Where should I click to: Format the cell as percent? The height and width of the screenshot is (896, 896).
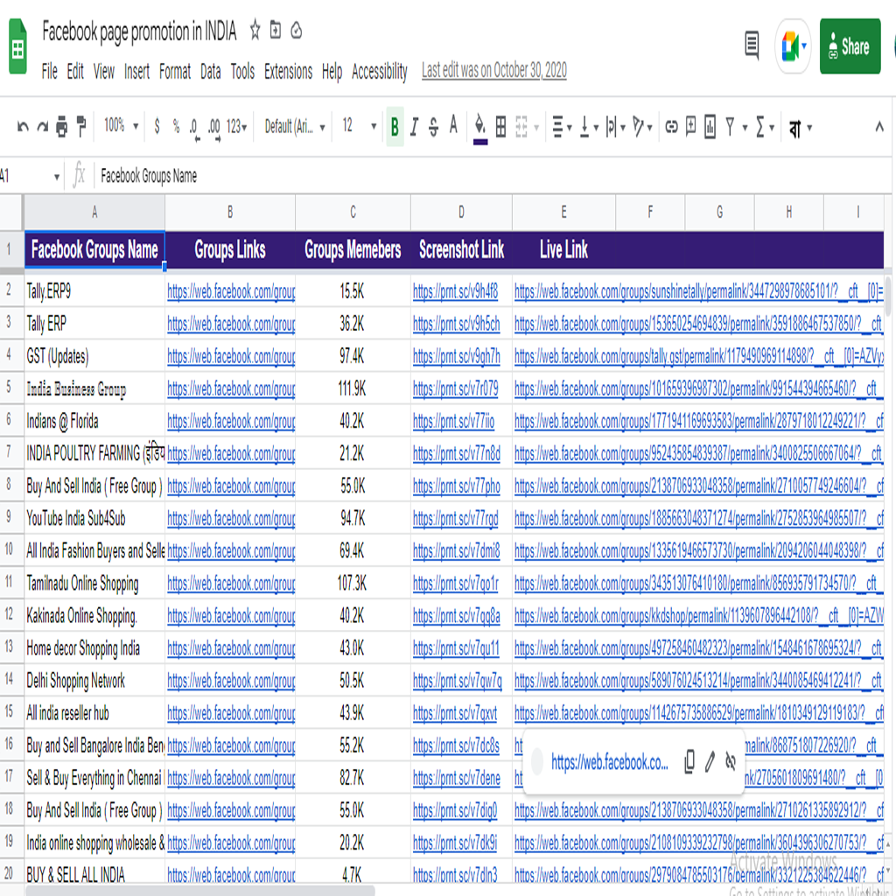[176, 126]
